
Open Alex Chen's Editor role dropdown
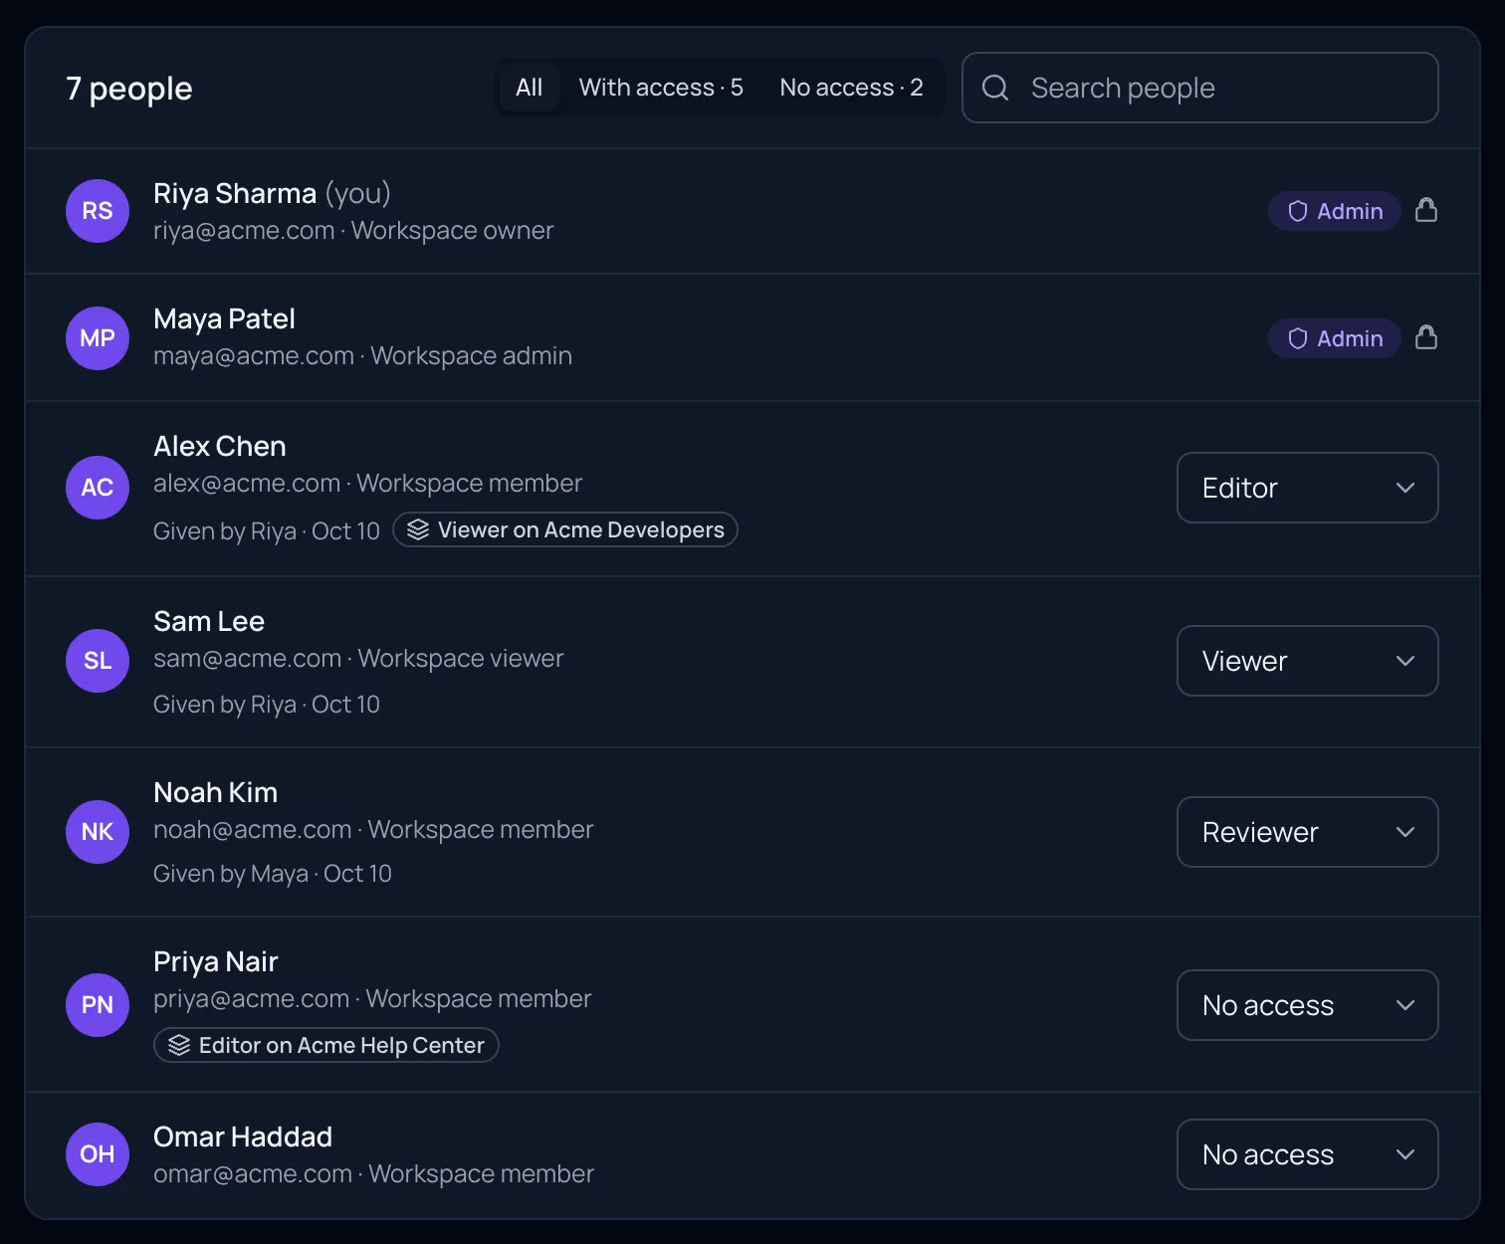tap(1308, 488)
